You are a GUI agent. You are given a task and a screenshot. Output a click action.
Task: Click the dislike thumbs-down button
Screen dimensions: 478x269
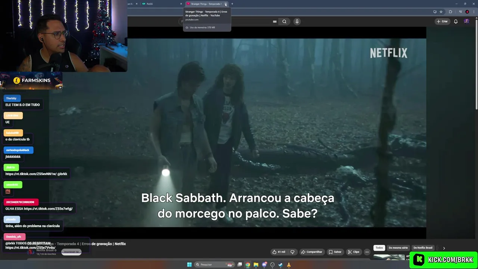292,252
